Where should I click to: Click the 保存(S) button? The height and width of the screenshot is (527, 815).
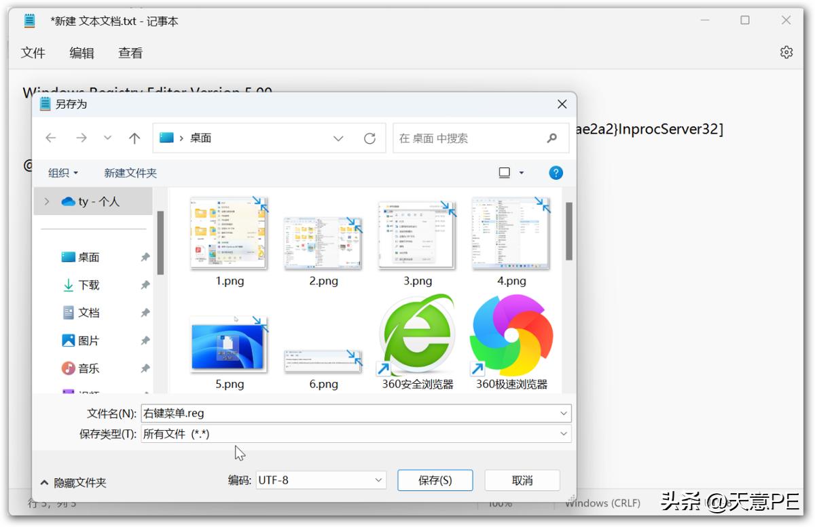[x=435, y=480]
